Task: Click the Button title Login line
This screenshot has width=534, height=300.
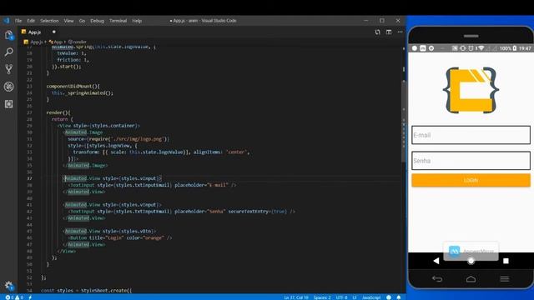Action: (120, 237)
